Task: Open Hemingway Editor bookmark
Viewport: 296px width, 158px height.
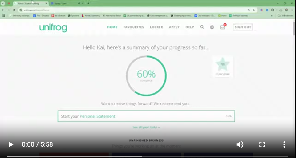Action: click(112, 16)
